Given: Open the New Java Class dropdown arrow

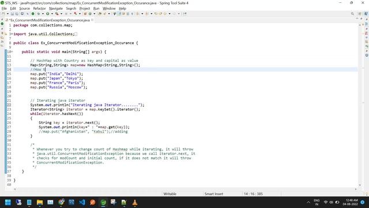Looking at the screenshot, I should click(x=95, y=14).
